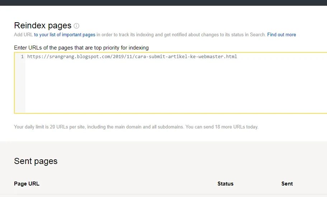Select the Sent column header
Viewport: 327px width, 197px height.
pos(287,184)
